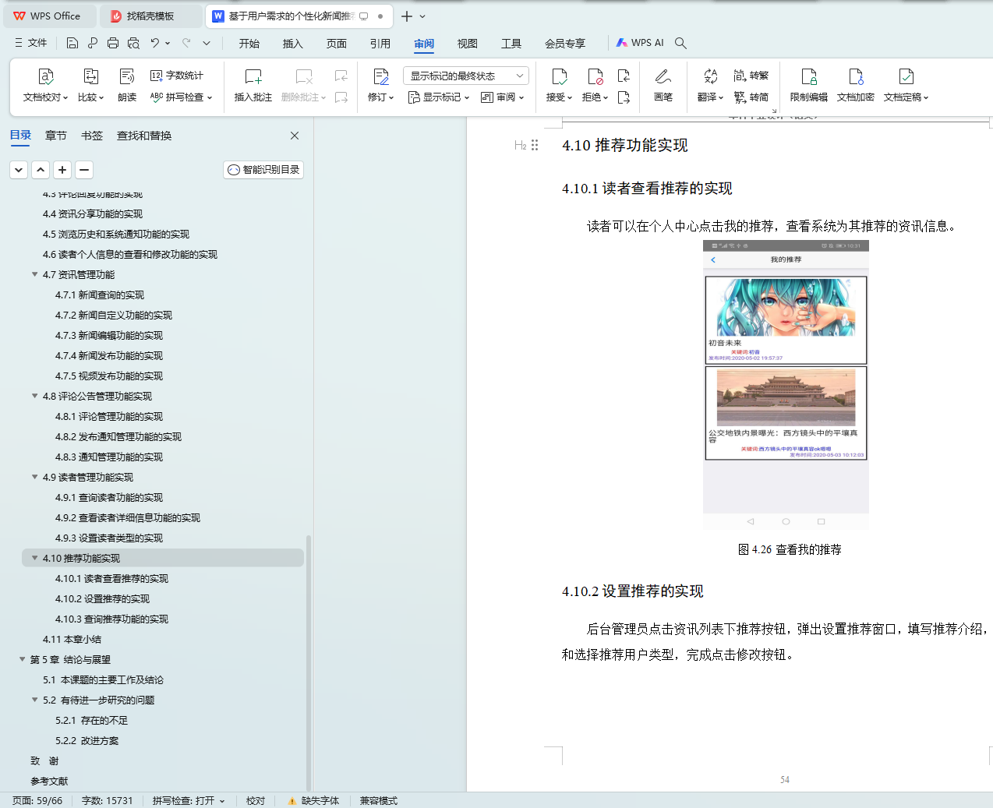Image resolution: width=993 pixels, height=808 pixels.
Task: Open WPS AI assistant
Action: point(640,43)
